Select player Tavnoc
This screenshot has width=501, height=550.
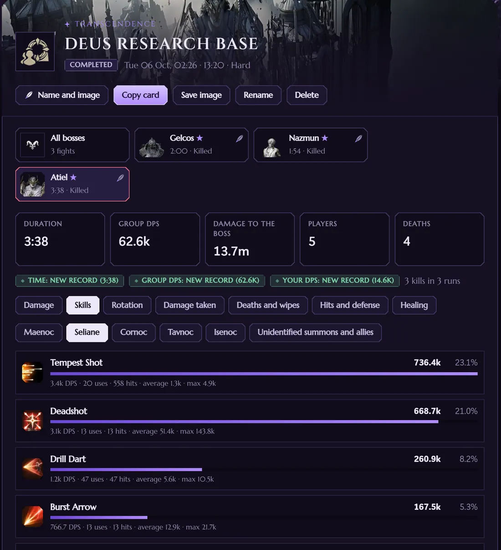pyautogui.click(x=180, y=333)
